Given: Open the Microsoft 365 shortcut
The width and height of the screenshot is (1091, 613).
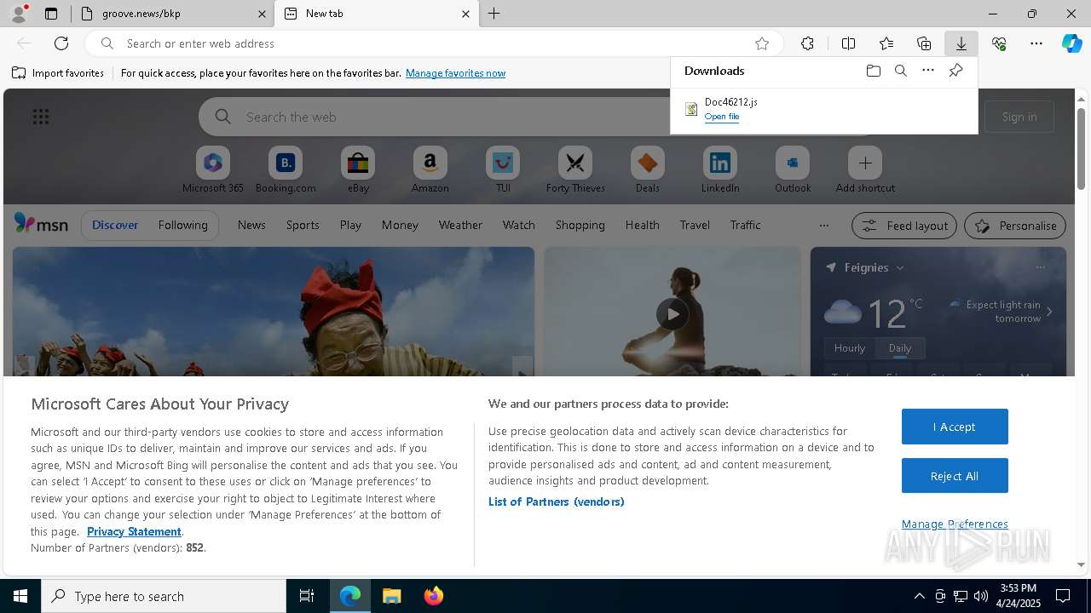Looking at the screenshot, I should click(x=213, y=170).
